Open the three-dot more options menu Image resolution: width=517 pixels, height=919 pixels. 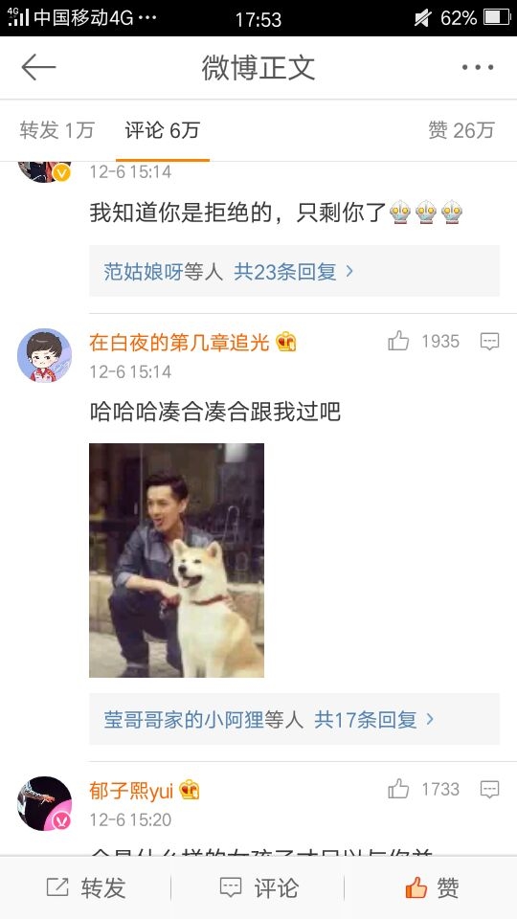tap(477, 68)
